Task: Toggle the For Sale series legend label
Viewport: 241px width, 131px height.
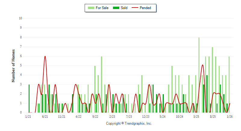Action: 102,8
